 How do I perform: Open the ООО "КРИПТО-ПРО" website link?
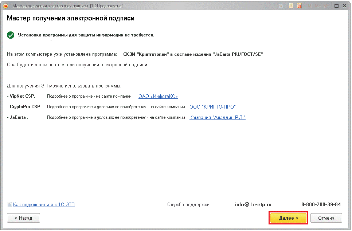coord(212,107)
